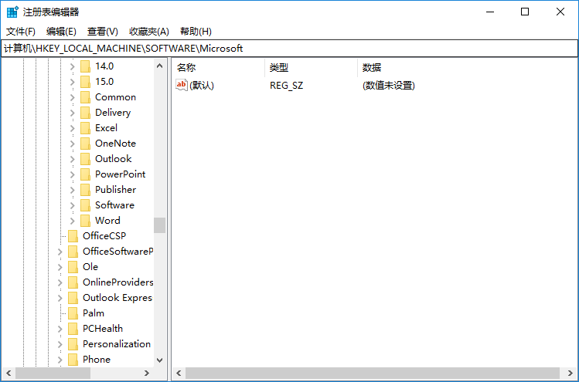The width and height of the screenshot is (579, 382).
Task: Open the 文件(F) menu
Action: tap(21, 32)
